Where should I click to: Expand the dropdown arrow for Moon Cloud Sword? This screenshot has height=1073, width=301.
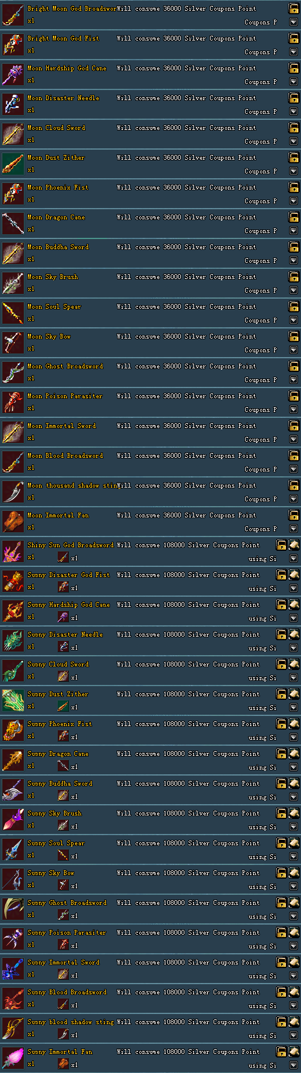(293, 141)
